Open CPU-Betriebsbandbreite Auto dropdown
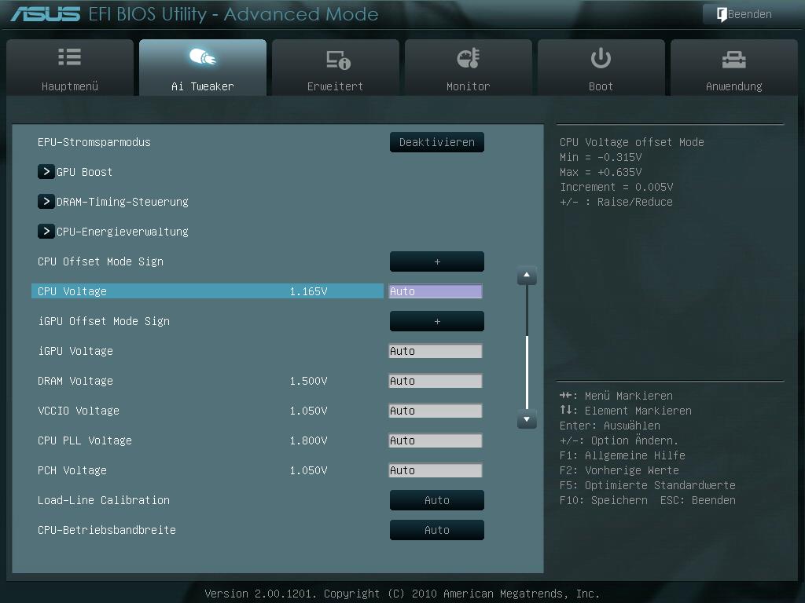Screen dimensions: 805x603 click(x=437, y=530)
